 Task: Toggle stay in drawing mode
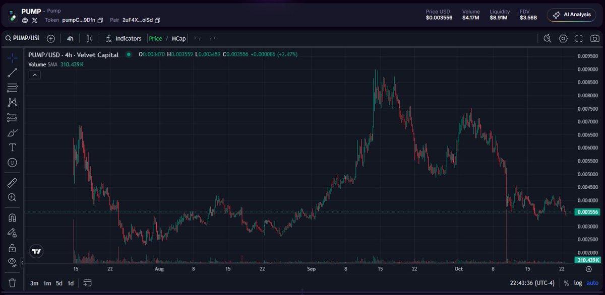pyautogui.click(x=13, y=233)
